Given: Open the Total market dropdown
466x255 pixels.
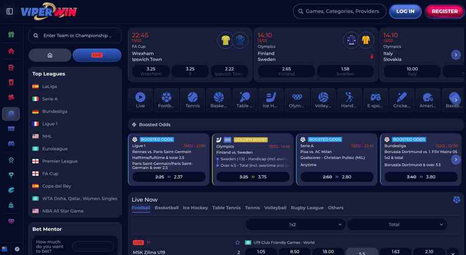Looking at the screenshot, I should click(397, 224).
